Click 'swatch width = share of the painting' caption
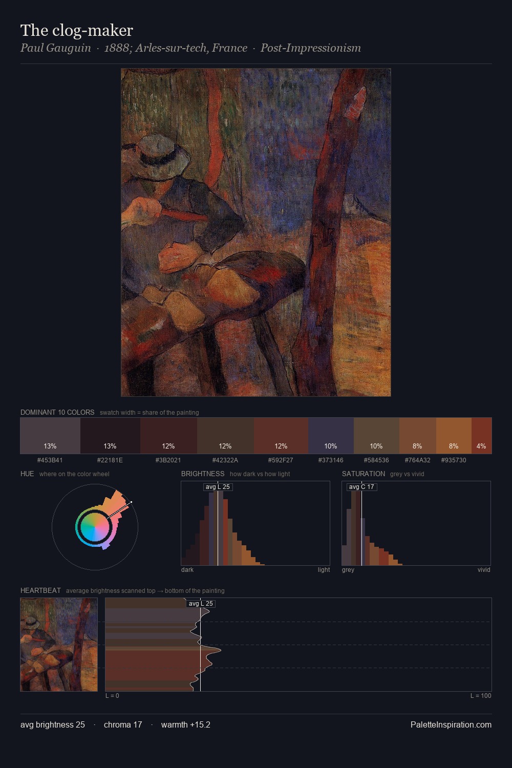The width and height of the screenshot is (512, 768). (150, 413)
